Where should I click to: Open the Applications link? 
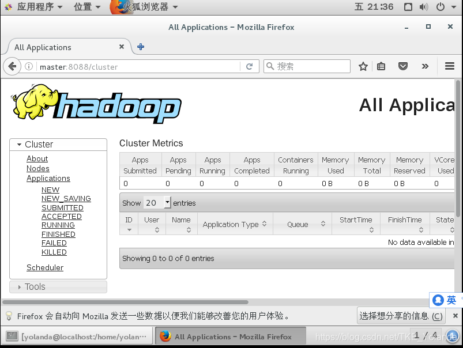48,178
